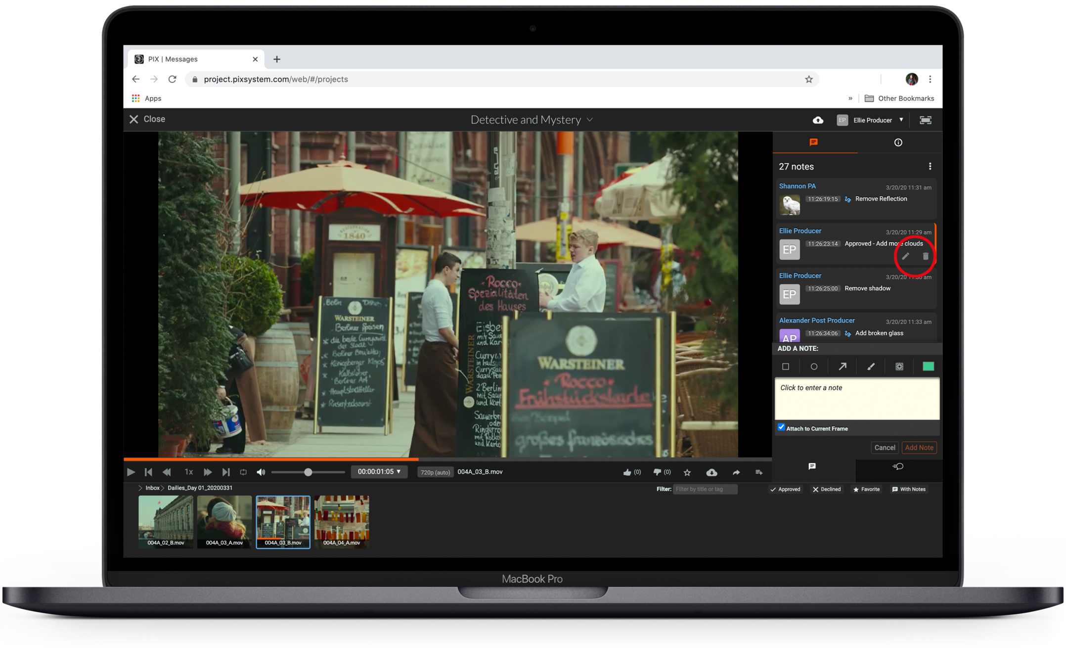This screenshot has height=648, width=1066.
Task: Click the pencil edit note icon
Action: tap(905, 256)
